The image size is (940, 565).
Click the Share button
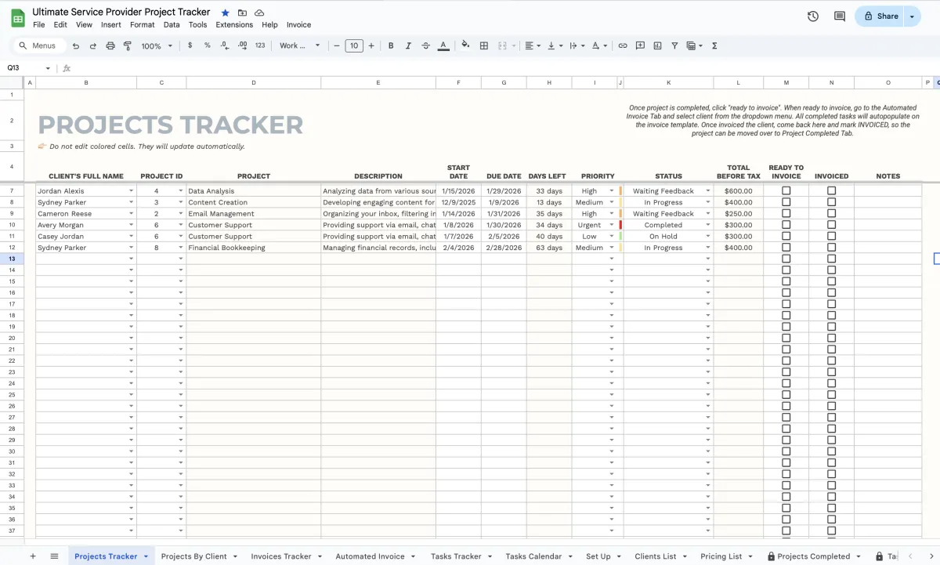[x=880, y=16]
